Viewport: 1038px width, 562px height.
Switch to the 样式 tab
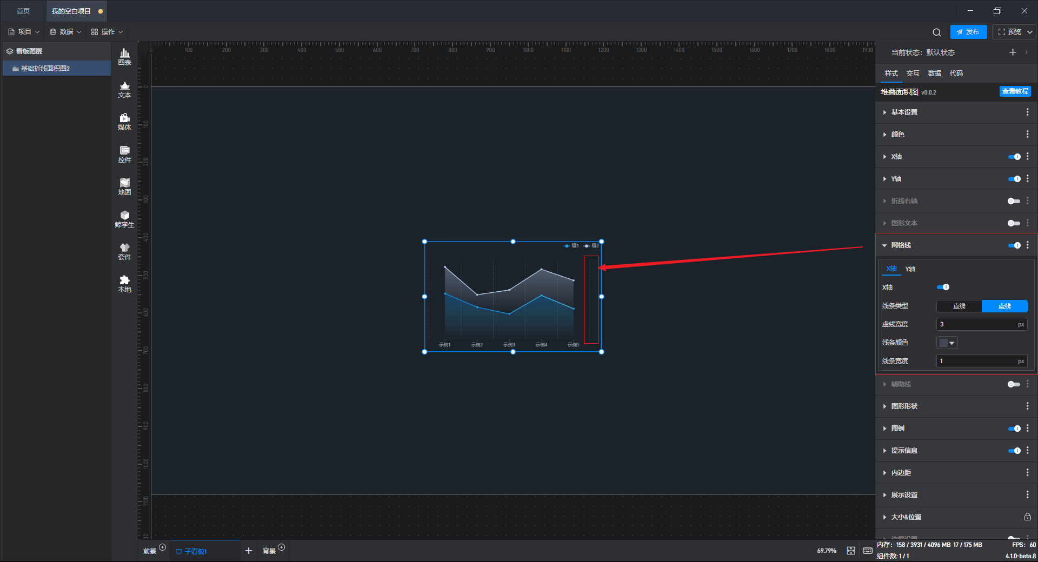pos(891,73)
